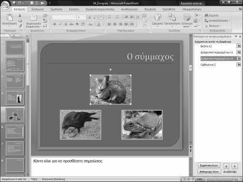Click the bulleted list icon
243x182 pixels.
pos(110,17)
